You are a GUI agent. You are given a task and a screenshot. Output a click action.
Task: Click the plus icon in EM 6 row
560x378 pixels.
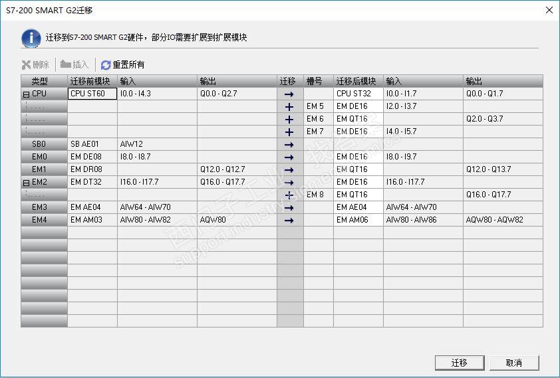[289, 120]
